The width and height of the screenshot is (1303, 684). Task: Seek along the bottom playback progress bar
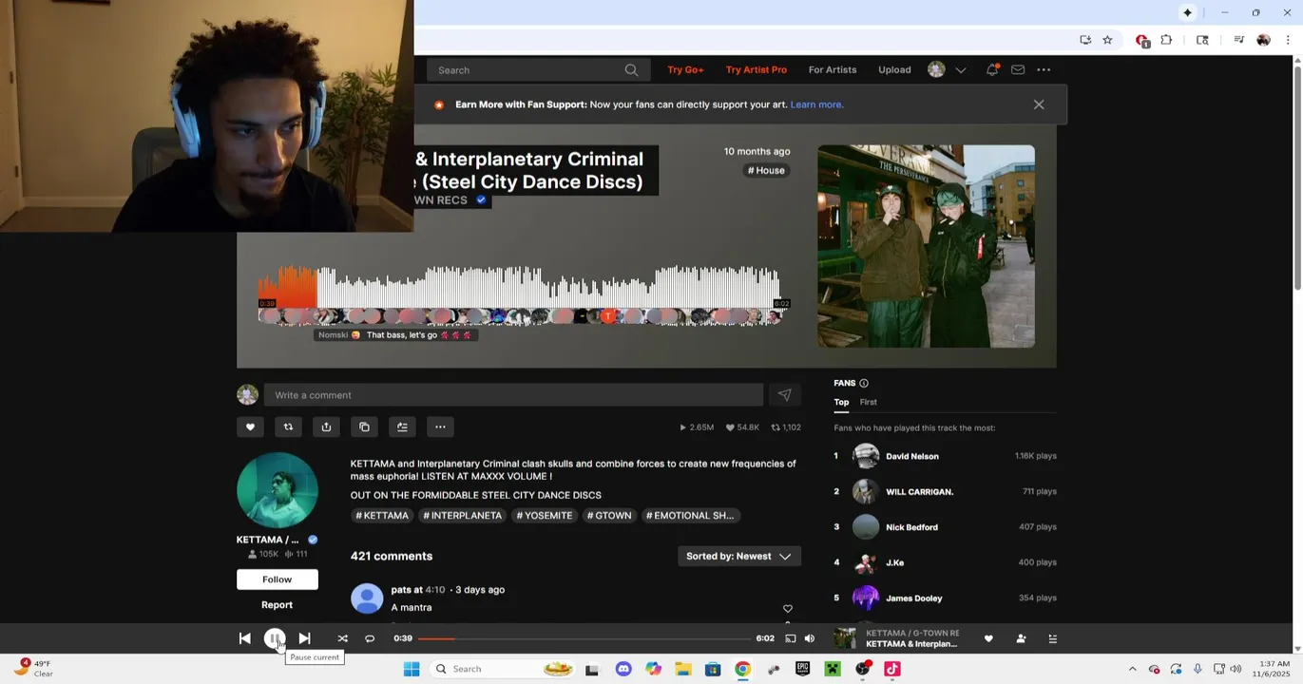(x=584, y=638)
